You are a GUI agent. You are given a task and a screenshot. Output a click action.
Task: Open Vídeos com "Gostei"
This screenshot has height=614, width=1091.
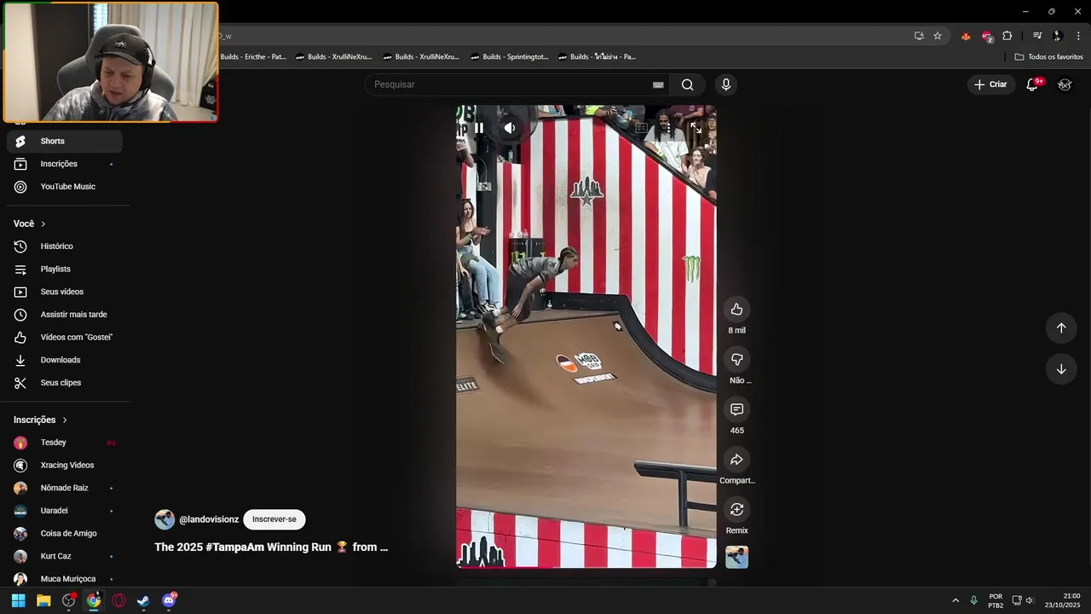coord(65,338)
